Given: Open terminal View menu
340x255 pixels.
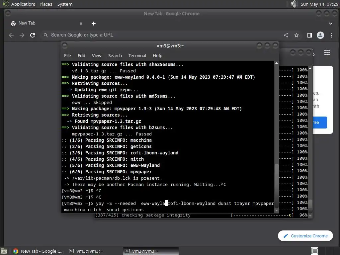Looking at the screenshot, I should (x=97, y=55).
